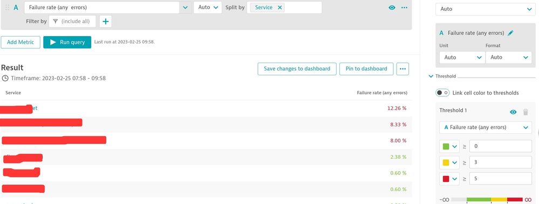Pin result to dashboard
Viewport: 539px width, 204px height.
(x=366, y=68)
